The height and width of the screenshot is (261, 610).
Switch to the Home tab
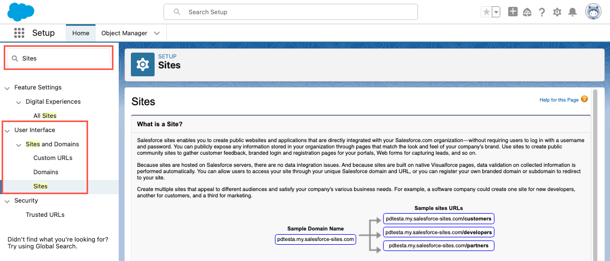(81, 33)
